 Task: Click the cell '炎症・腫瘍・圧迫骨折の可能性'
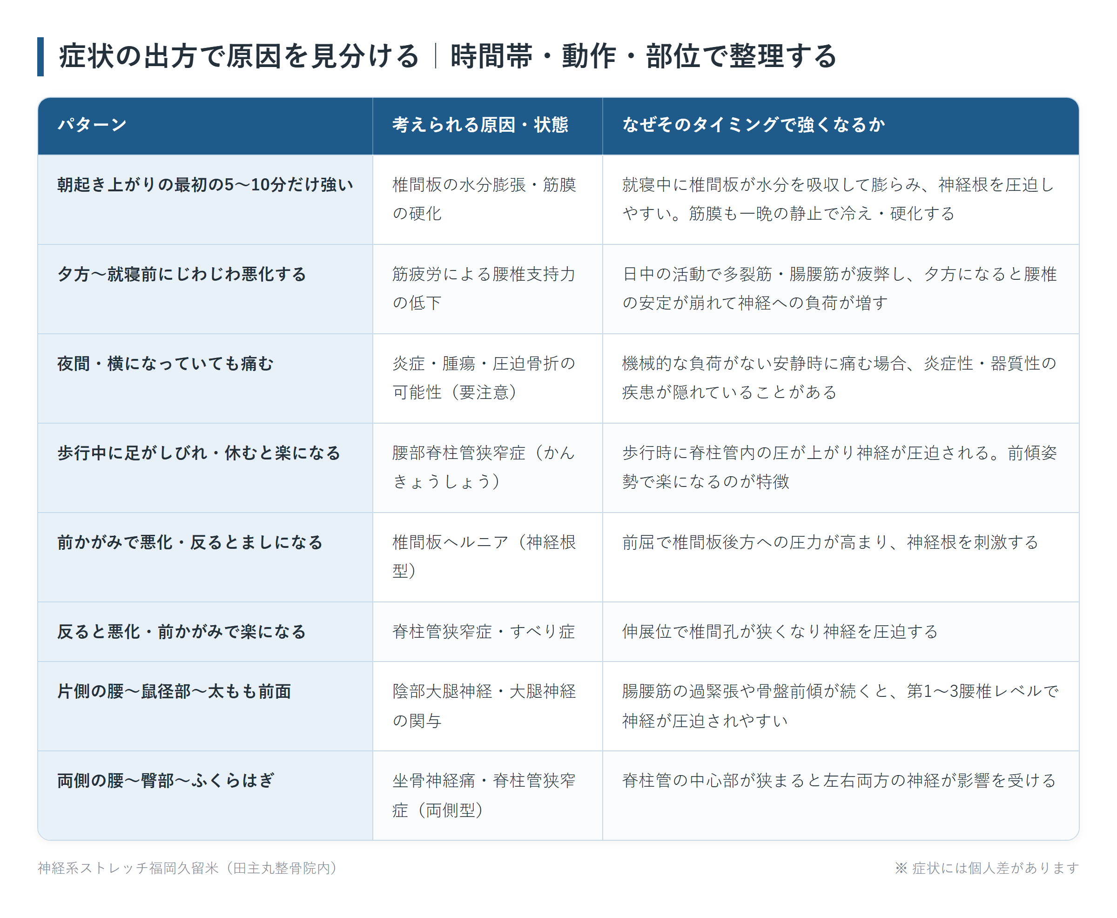[487, 378]
